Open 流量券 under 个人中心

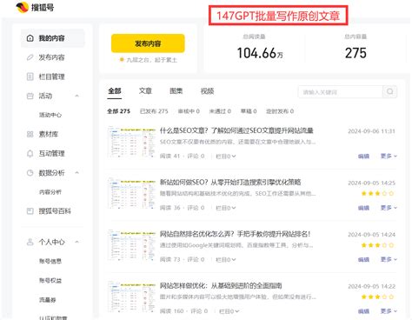(48, 300)
